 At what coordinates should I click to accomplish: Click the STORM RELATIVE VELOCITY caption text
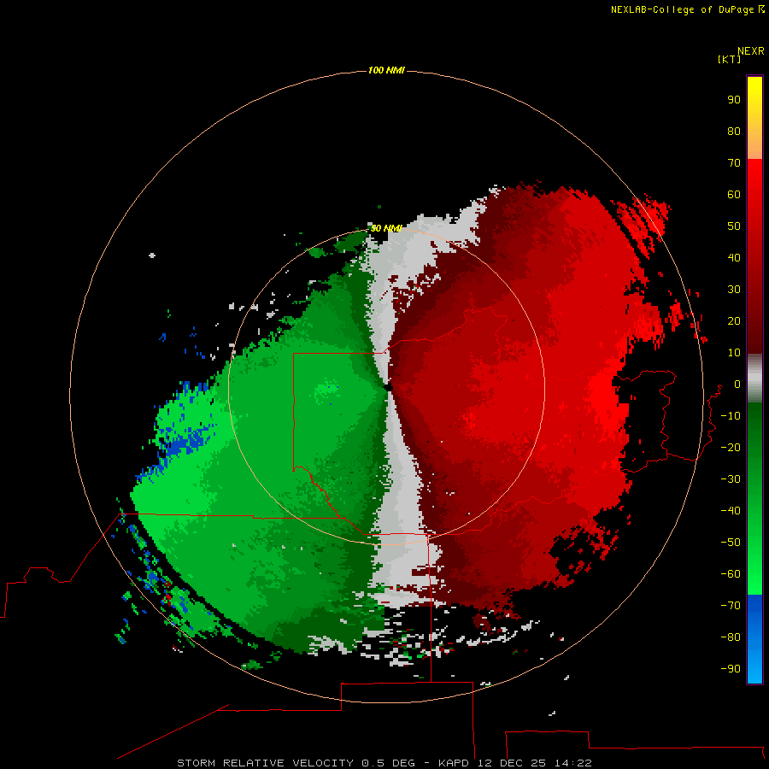click(x=265, y=763)
